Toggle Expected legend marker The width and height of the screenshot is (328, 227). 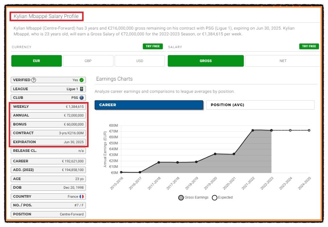(x=214, y=197)
